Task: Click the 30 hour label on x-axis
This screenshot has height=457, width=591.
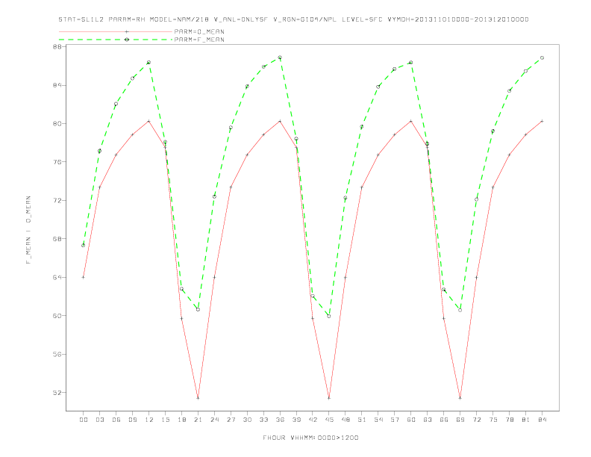Action: coord(247,420)
